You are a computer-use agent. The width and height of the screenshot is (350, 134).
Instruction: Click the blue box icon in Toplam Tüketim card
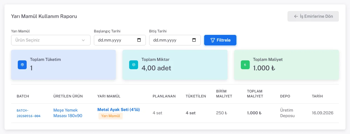[x=22, y=65]
